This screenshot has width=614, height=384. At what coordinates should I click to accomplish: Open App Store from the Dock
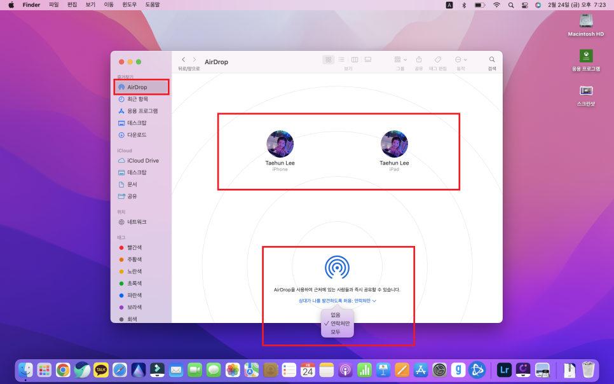tap(421, 369)
